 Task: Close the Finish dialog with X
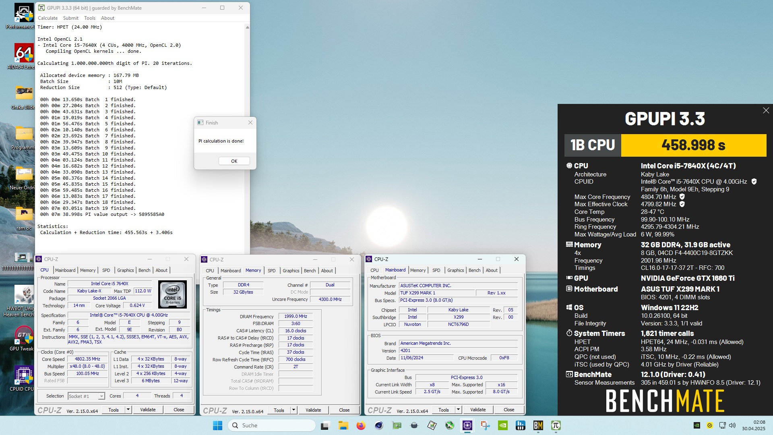250,122
